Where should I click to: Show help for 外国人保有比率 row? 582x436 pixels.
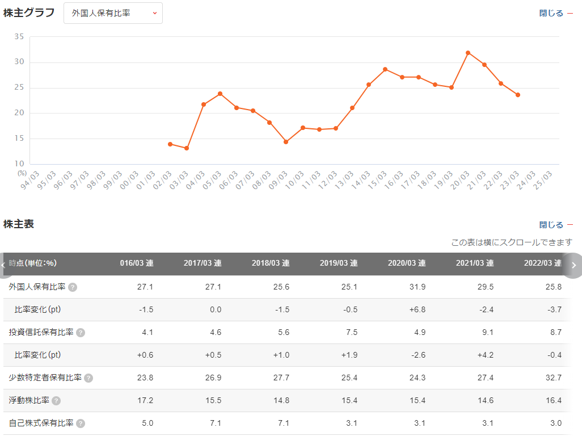[73, 287]
